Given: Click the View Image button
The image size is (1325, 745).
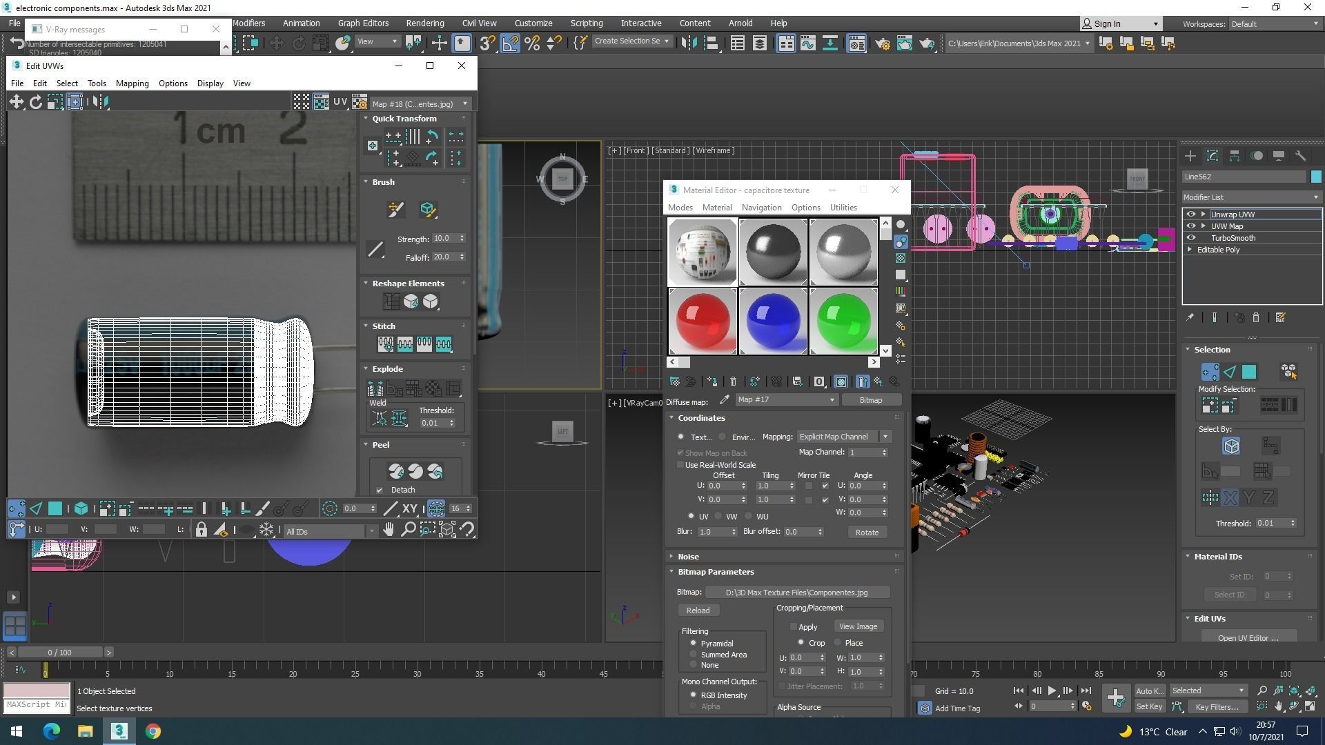Looking at the screenshot, I should click(858, 626).
